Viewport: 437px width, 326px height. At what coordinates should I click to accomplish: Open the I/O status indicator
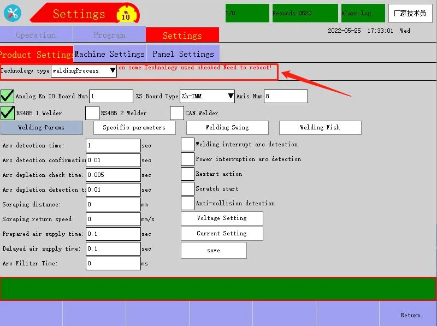[x=247, y=13]
